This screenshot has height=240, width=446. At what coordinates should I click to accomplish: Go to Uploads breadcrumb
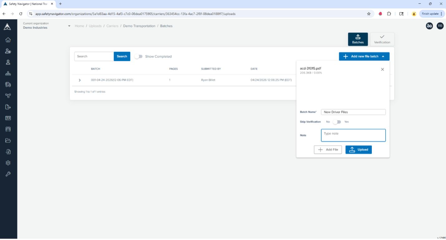[95, 26]
